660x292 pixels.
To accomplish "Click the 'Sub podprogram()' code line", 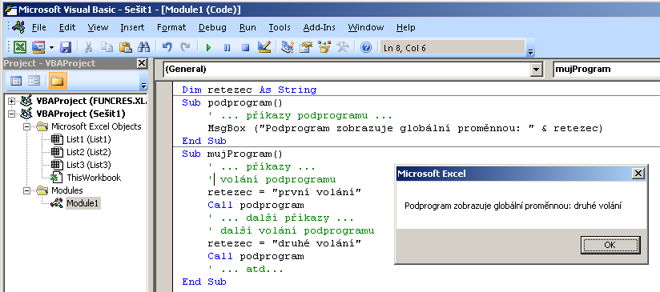I will (x=232, y=103).
